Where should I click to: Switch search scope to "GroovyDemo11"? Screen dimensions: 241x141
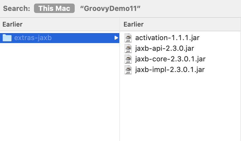(x=110, y=9)
